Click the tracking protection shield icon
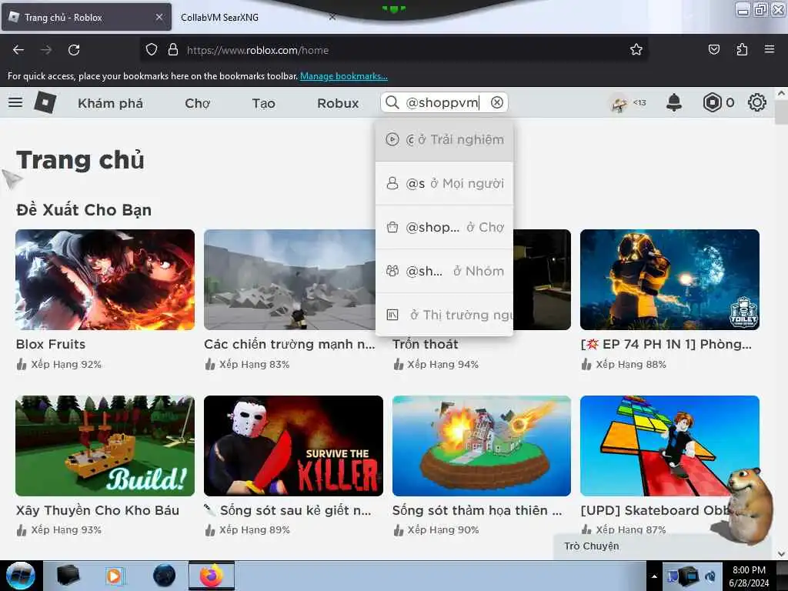 152,50
